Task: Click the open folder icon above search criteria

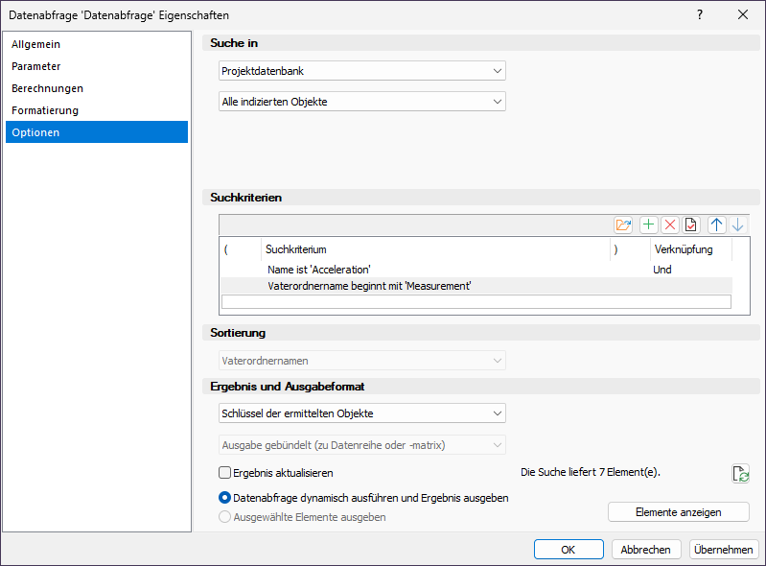Action: pos(624,224)
